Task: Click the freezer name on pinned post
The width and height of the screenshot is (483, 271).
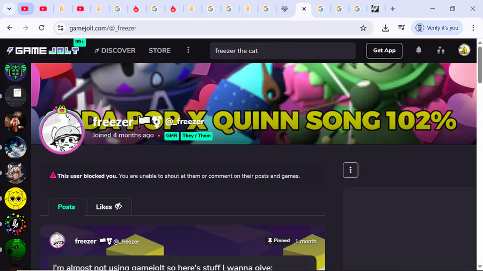Action: click(86, 241)
